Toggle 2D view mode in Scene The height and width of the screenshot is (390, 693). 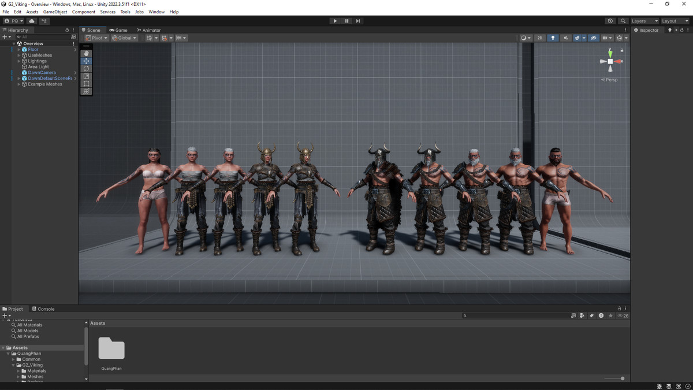click(x=539, y=38)
